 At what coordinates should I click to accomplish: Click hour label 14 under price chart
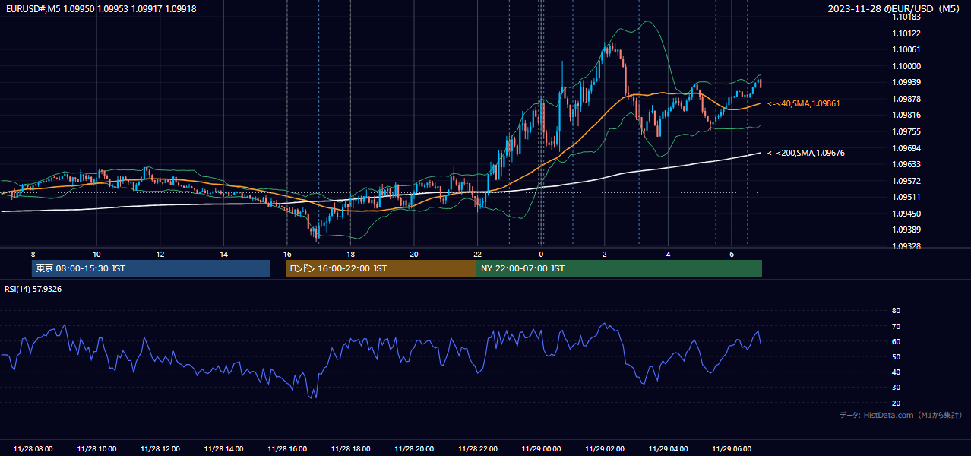coord(223,254)
